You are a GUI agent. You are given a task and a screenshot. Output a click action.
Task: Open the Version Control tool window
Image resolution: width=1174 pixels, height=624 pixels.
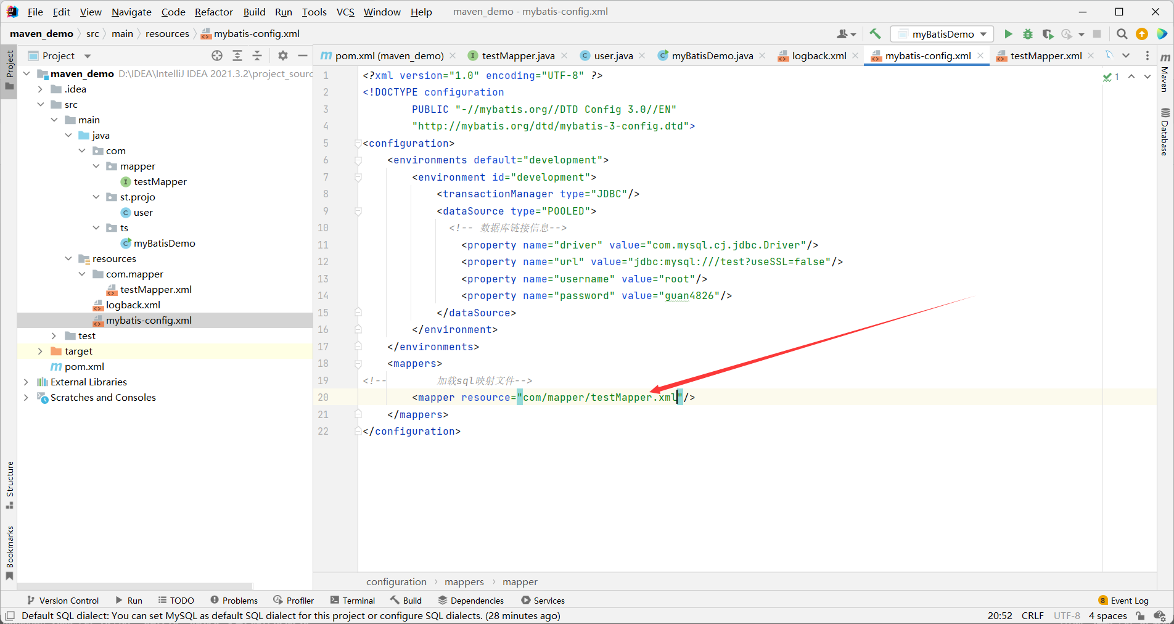[x=63, y=600]
